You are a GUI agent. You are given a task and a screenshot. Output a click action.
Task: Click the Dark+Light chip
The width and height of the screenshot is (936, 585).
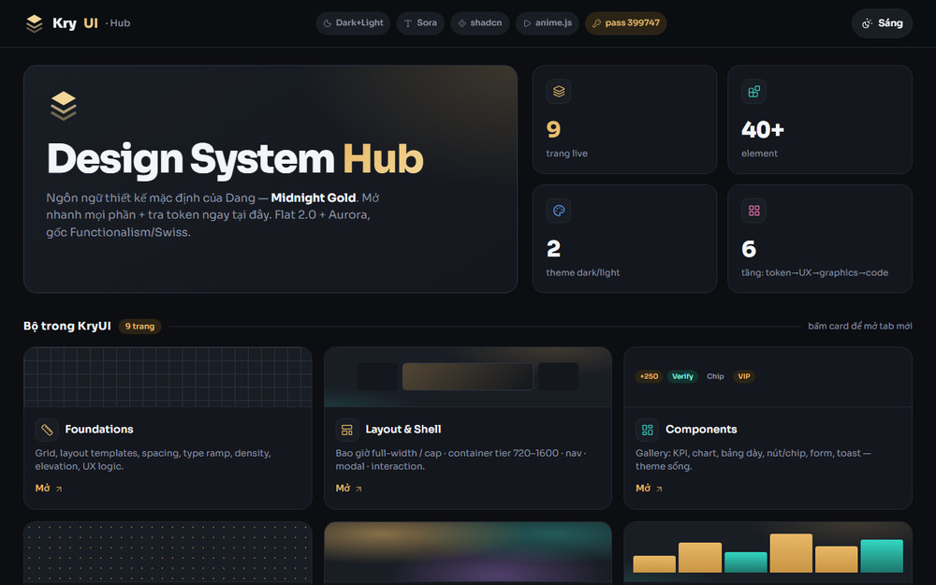(x=354, y=23)
